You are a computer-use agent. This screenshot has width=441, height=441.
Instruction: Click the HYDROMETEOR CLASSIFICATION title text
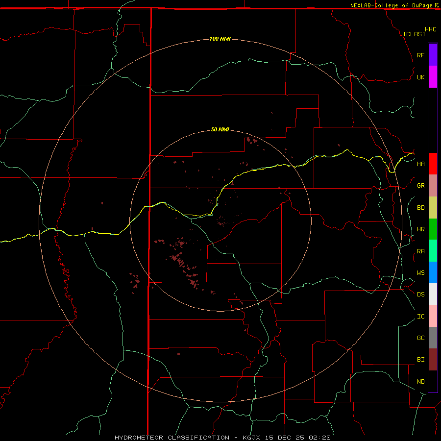[x=172, y=438]
